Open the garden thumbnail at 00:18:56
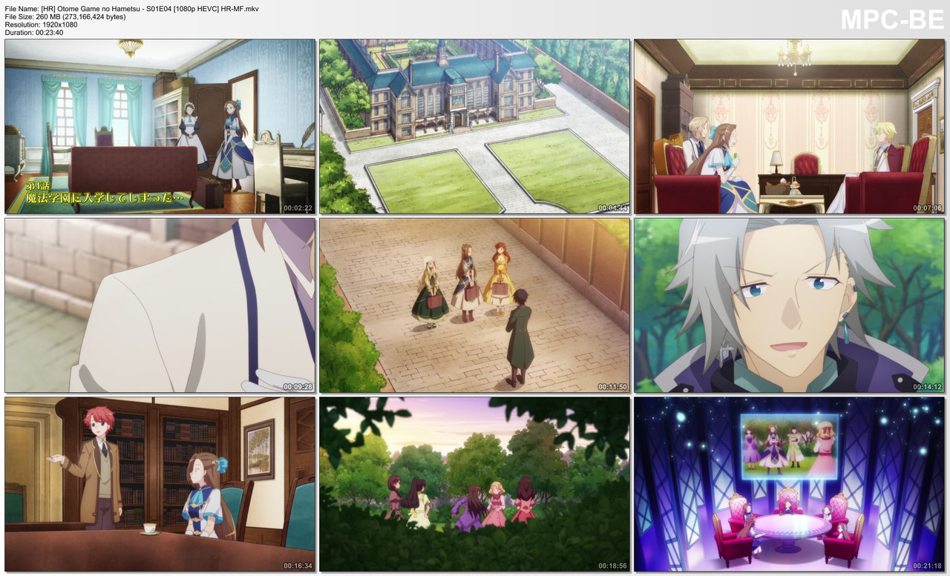950x576 pixels. [475, 484]
